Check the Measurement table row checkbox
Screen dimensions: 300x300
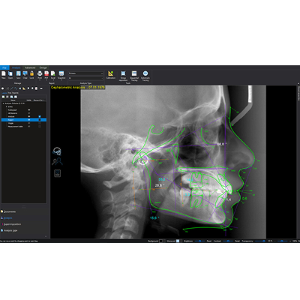point(40,127)
